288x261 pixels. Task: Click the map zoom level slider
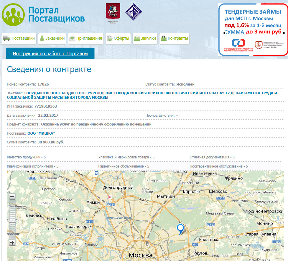pos(12,219)
